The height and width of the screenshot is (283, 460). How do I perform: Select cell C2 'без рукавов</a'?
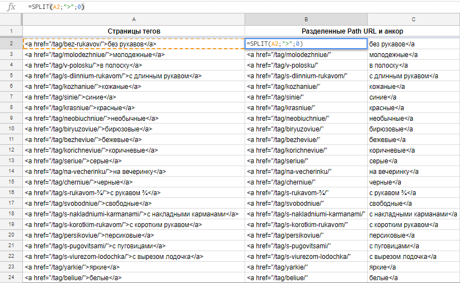pos(413,44)
